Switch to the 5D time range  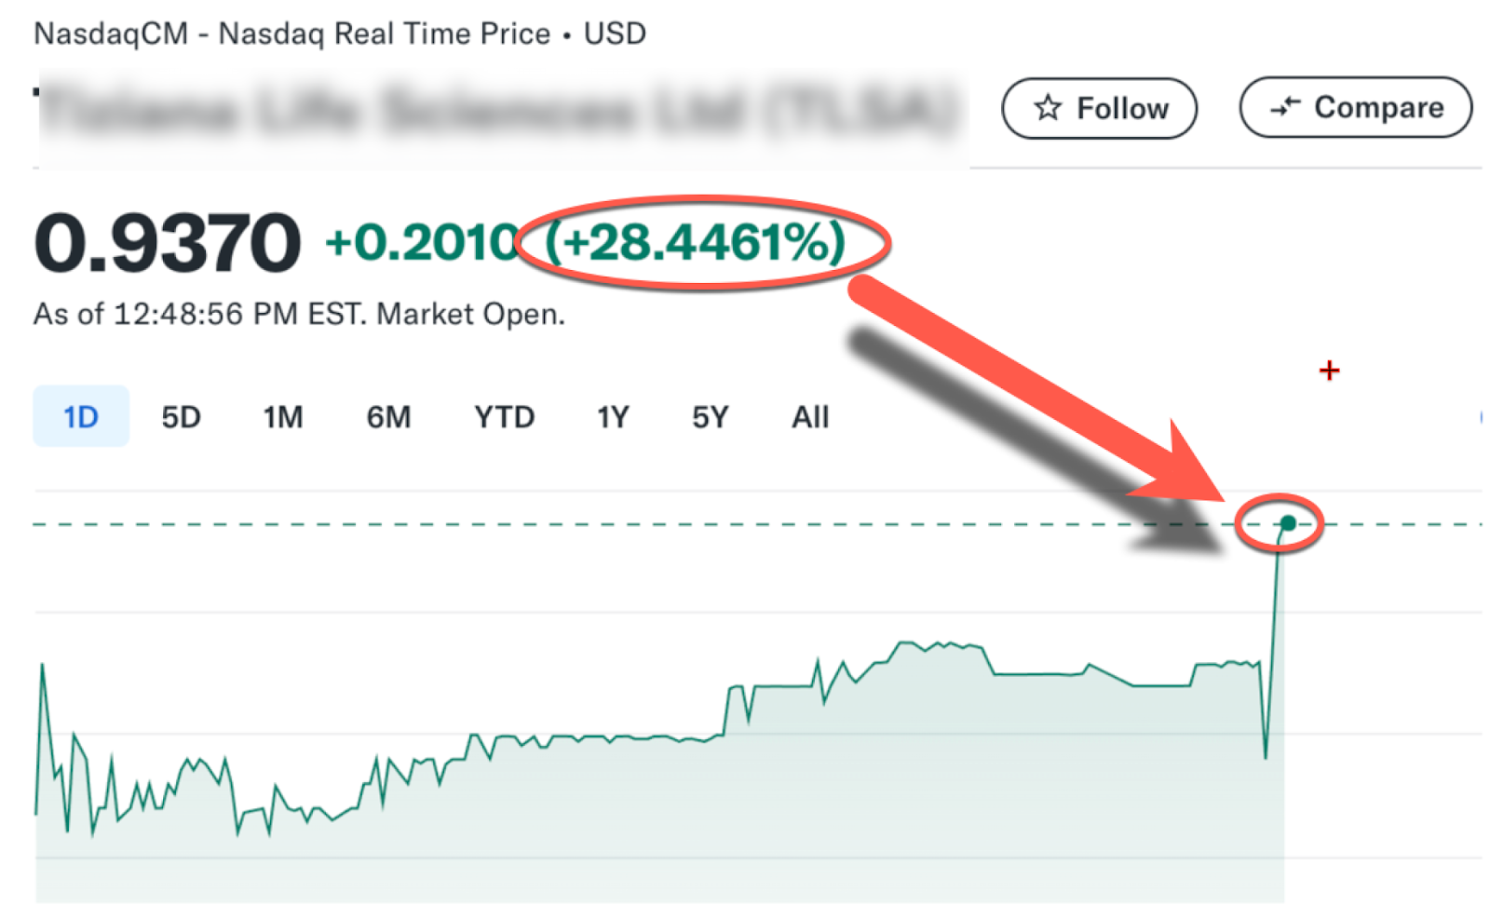click(181, 416)
